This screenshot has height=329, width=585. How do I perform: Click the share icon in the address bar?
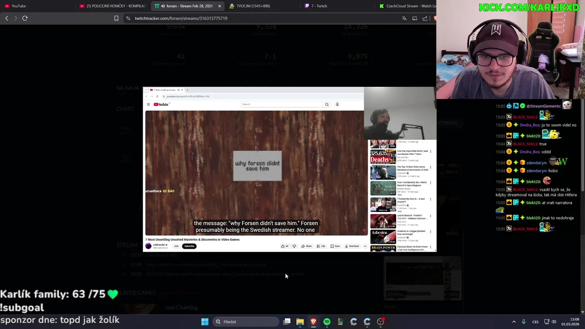425,18
